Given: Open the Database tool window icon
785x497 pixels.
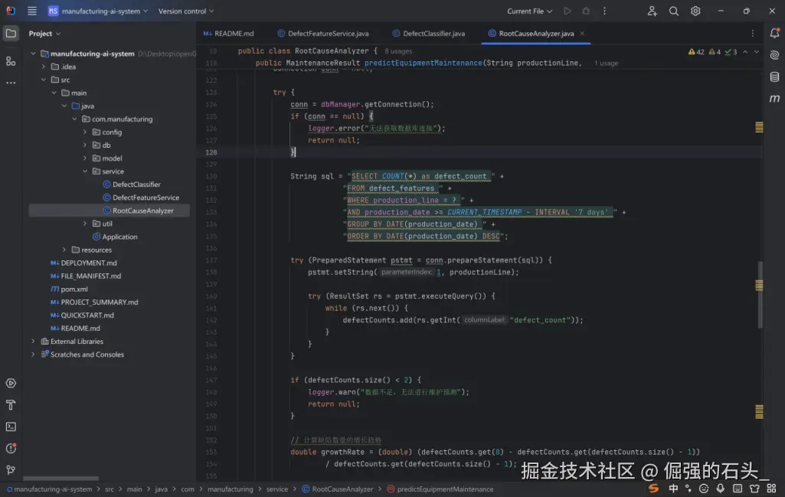Looking at the screenshot, I should tap(774, 77).
